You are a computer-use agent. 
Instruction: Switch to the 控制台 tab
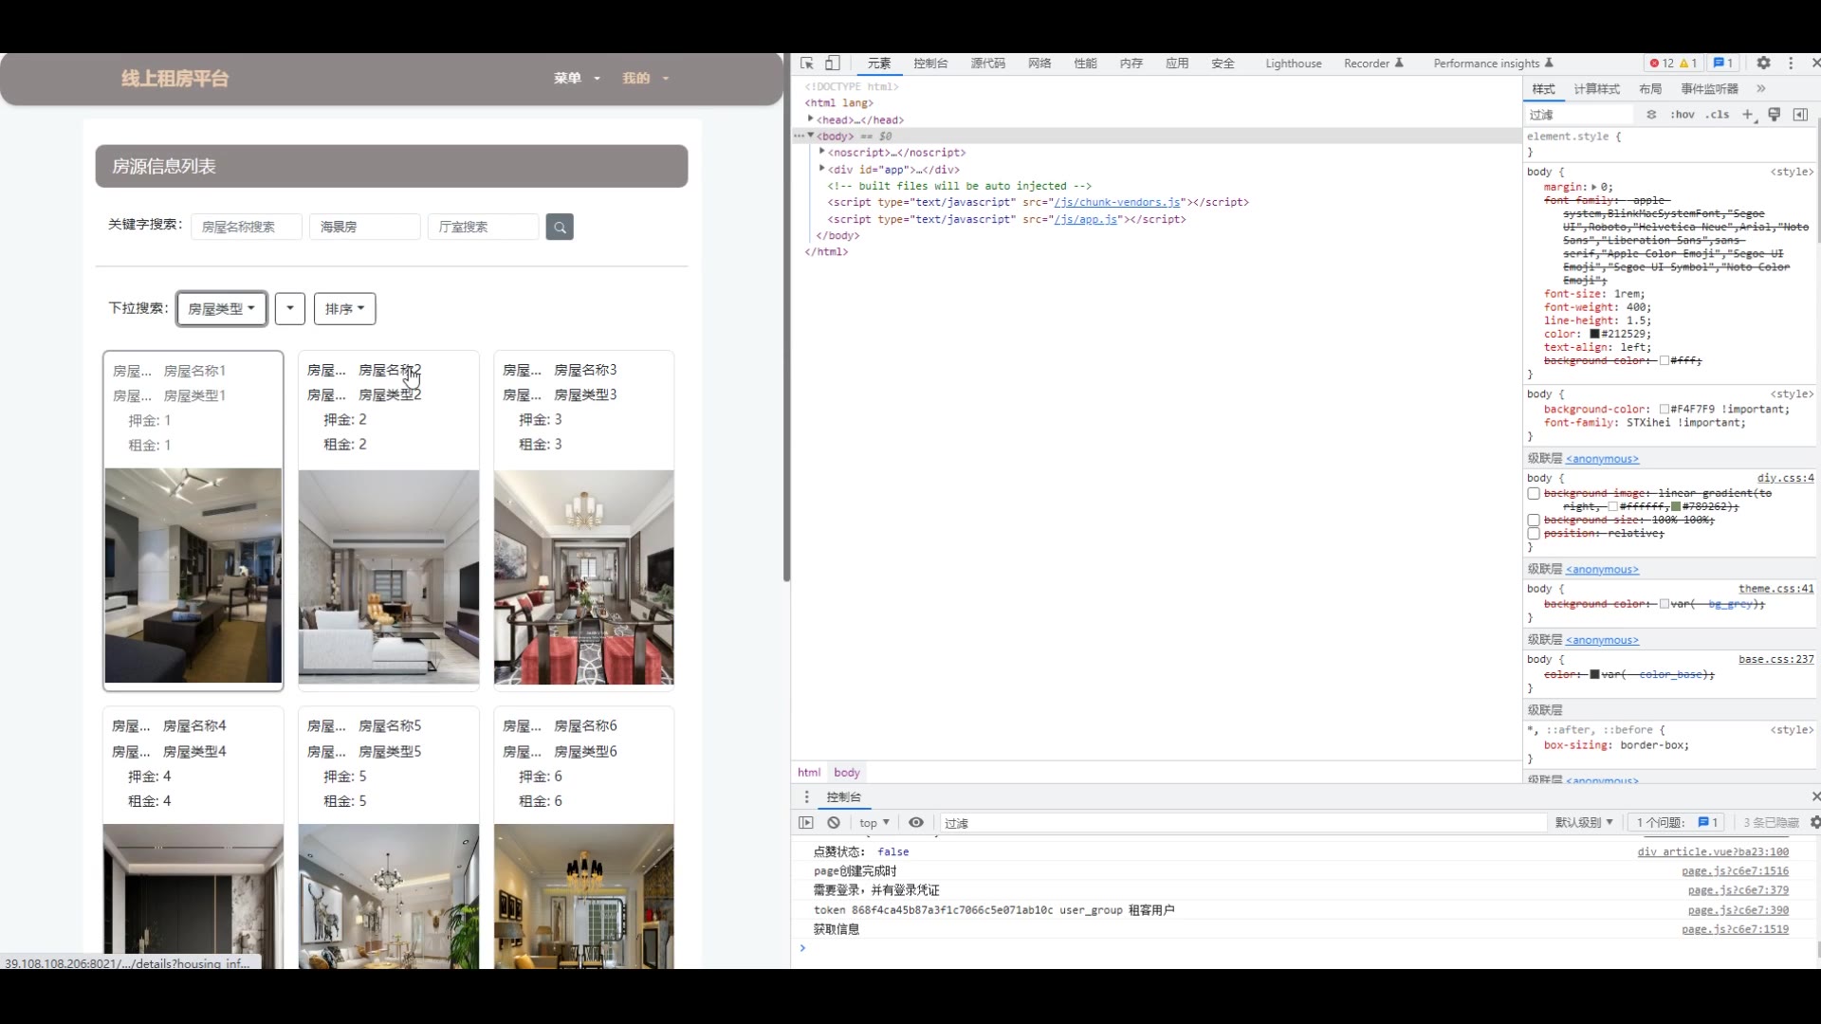pos(930,64)
